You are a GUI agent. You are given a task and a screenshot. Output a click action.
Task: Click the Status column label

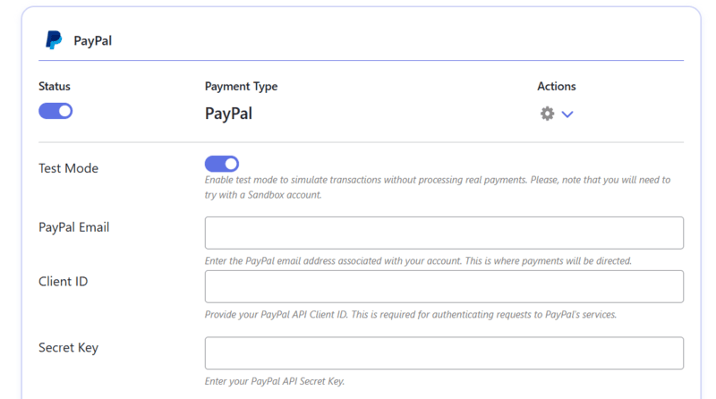tap(55, 87)
